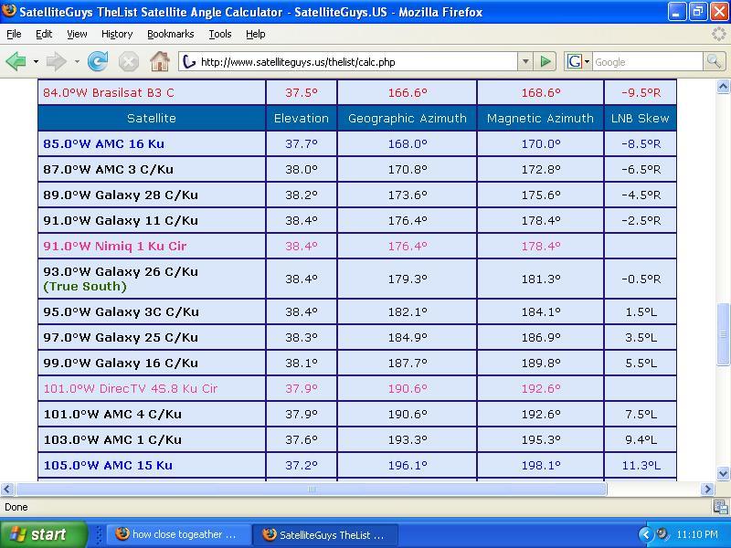Click the '89.0°W Galaxy 28 C/Ku' row name
This screenshot has width=731, height=548.
tap(121, 195)
